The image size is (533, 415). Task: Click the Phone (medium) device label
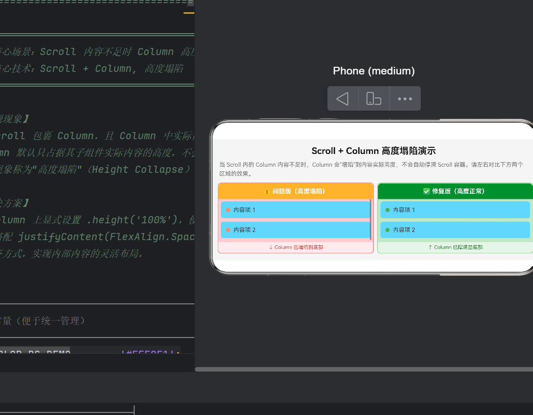(x=373, y=71)
